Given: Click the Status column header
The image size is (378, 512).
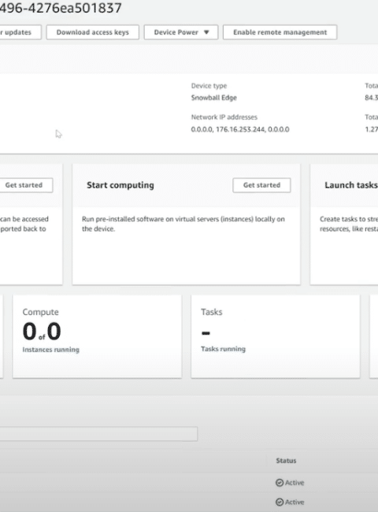Looking at the screenshot, I should (x=286, y=461).
